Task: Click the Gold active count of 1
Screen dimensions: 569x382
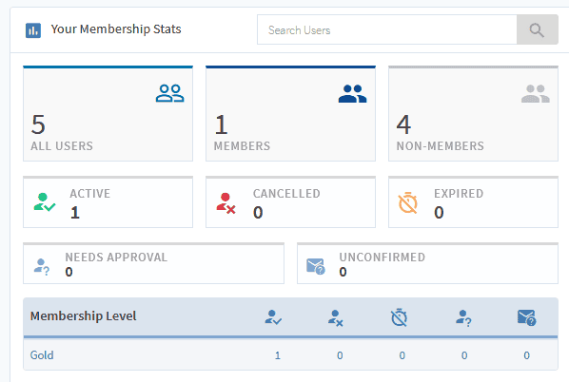Action: point(278,355)
